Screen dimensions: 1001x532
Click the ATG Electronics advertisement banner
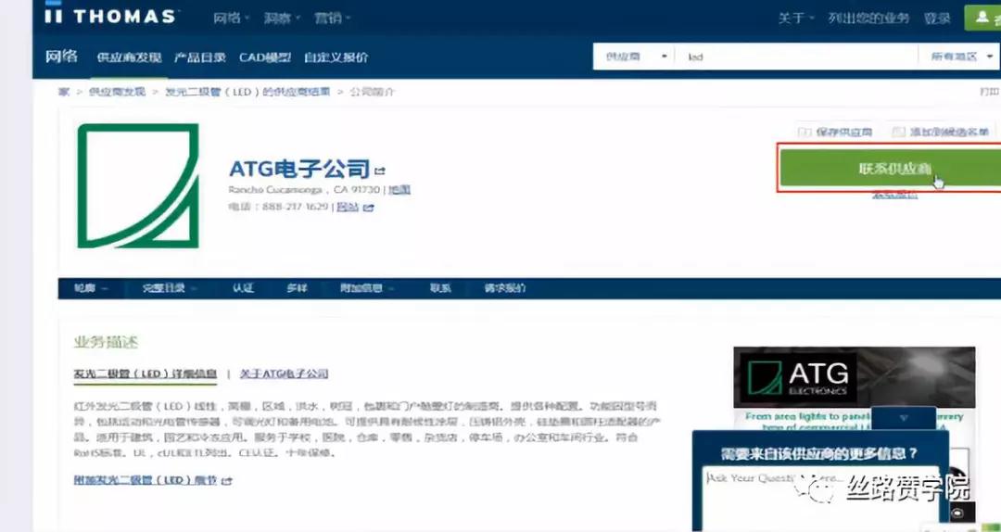tap(855, 377)
